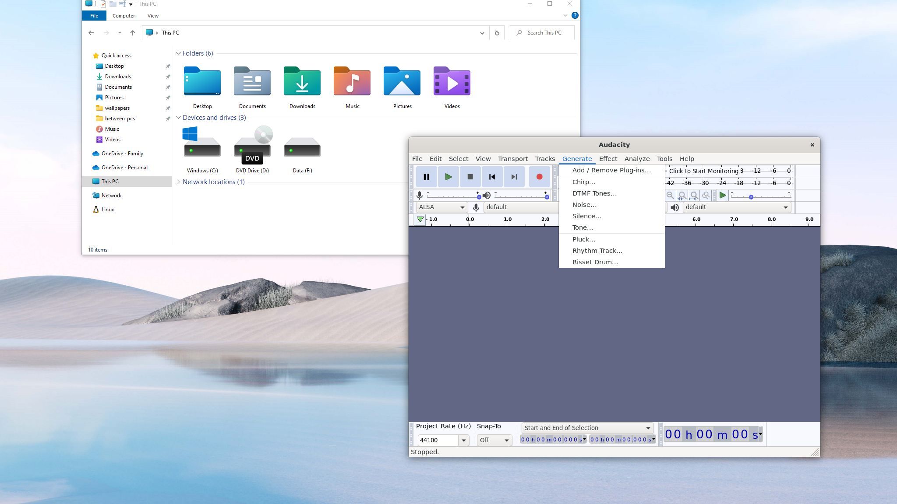Image resolution: width=897 pixels, height=504 pixels.
Task: Stop playback in Audacity
Action: (x=470, y=177)
